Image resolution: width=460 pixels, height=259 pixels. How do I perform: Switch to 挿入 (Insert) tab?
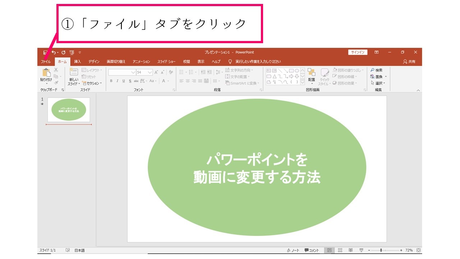click(78, 62)
